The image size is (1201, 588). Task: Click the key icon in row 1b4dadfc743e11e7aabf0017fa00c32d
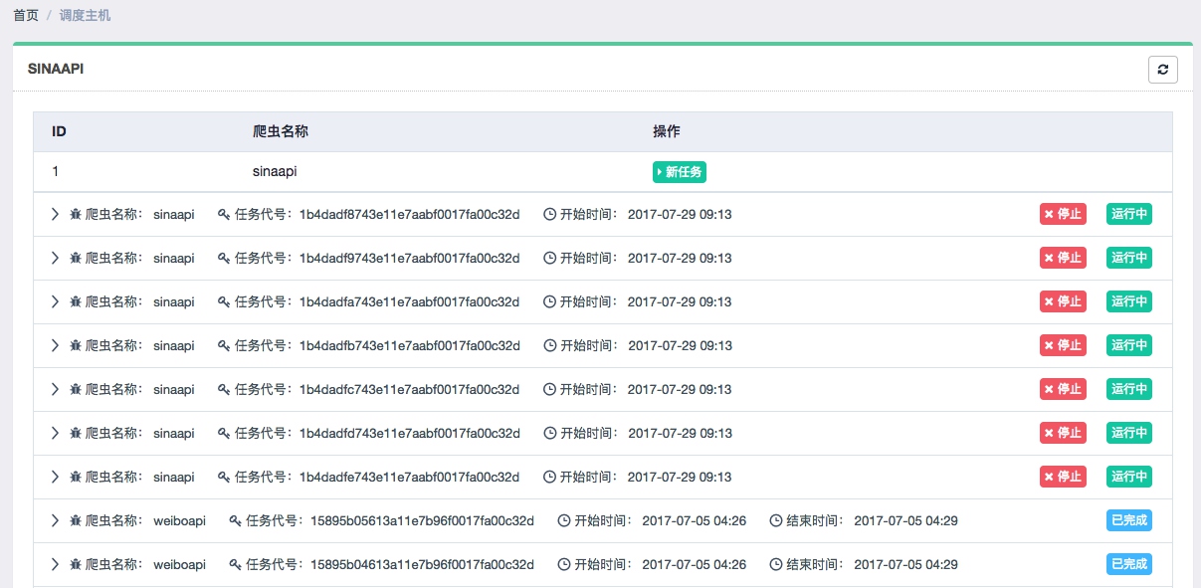[224, 389]
